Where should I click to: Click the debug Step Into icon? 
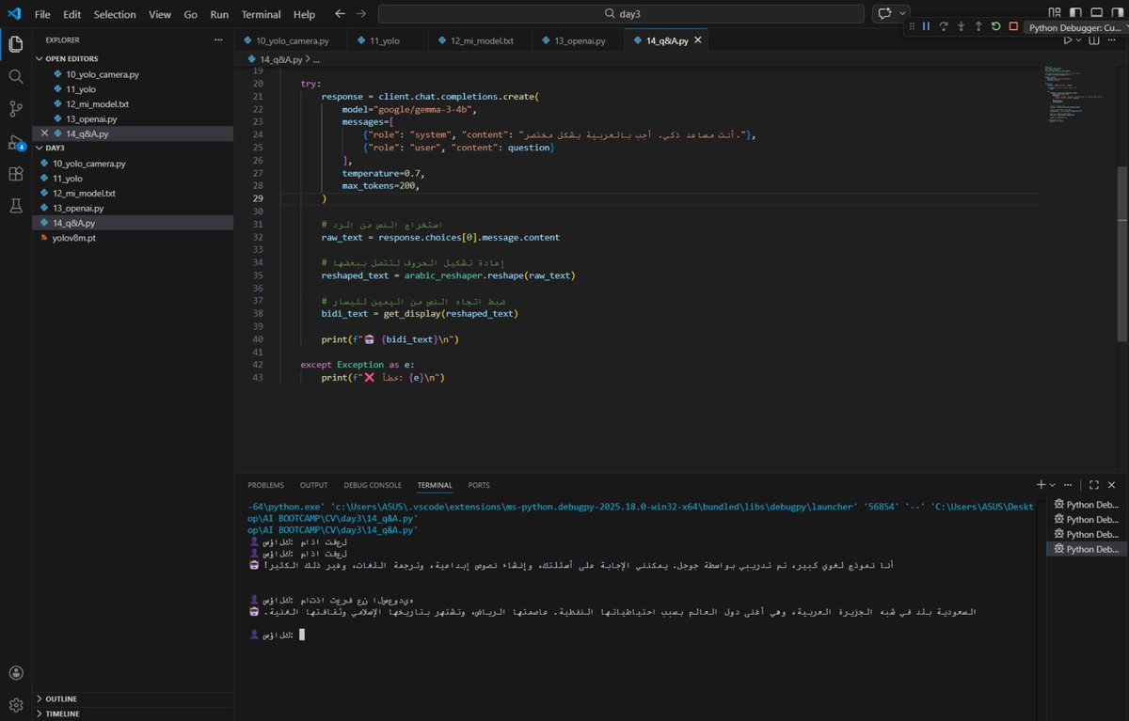[962, 26]
